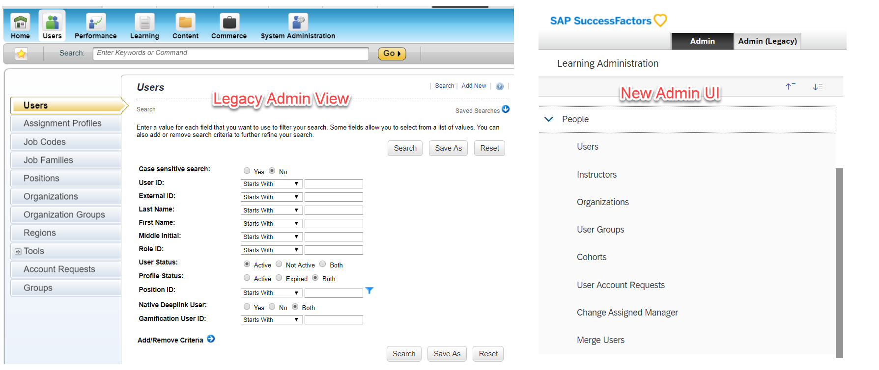Click the Enter Keywords or Command field
The height and width of the screenshot is (370, 879).
tap(231, 53)
